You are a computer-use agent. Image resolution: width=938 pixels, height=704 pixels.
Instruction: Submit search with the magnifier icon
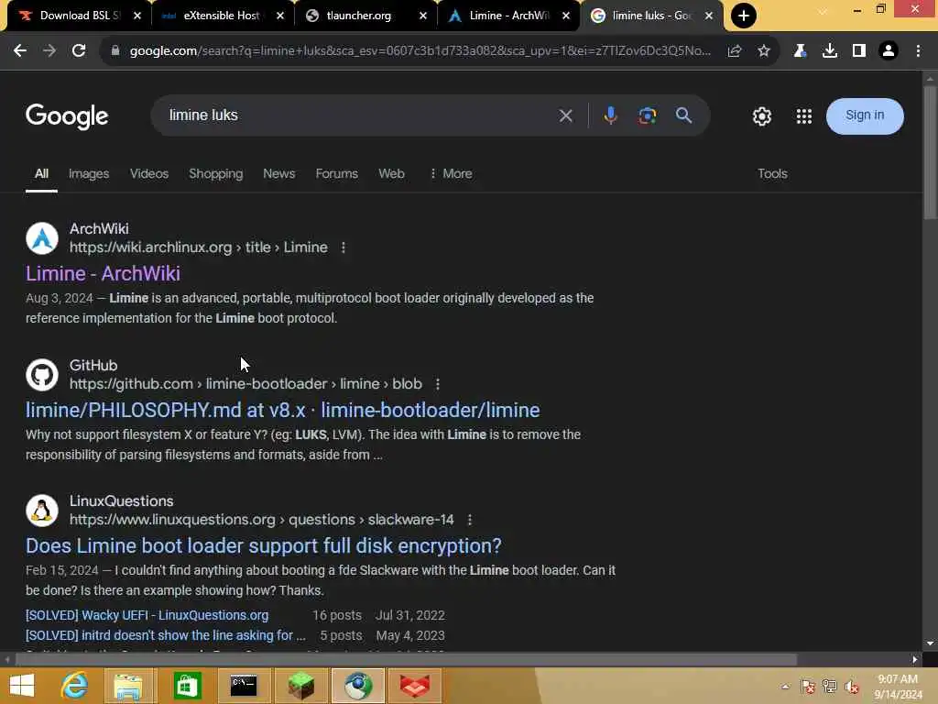683,115
